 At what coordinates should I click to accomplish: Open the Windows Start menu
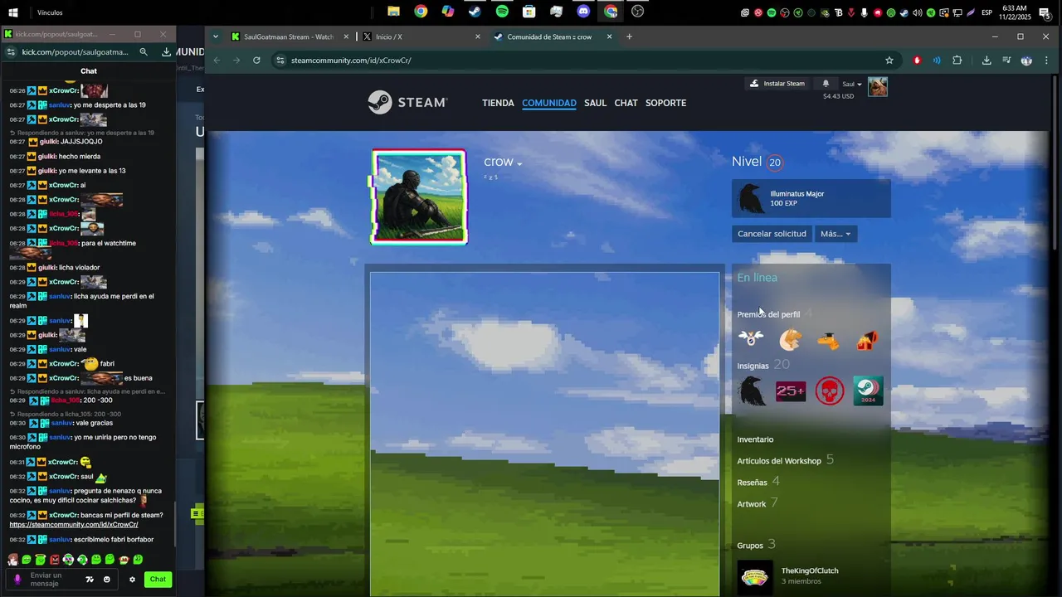point(13,12)
